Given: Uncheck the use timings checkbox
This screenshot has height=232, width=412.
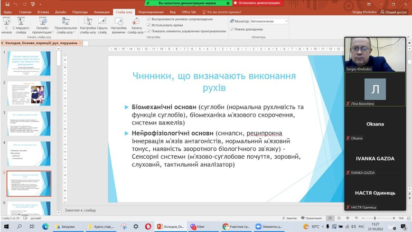Looking at the screenshot, I should tap(149, 25).
